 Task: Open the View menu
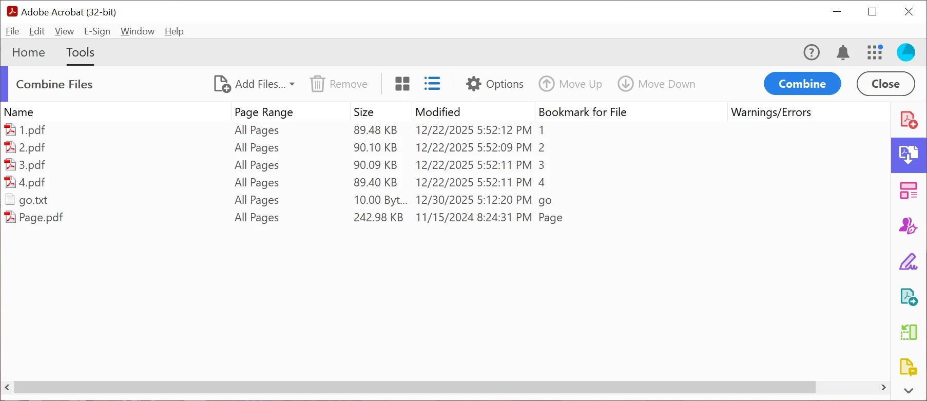click(64, 31)
